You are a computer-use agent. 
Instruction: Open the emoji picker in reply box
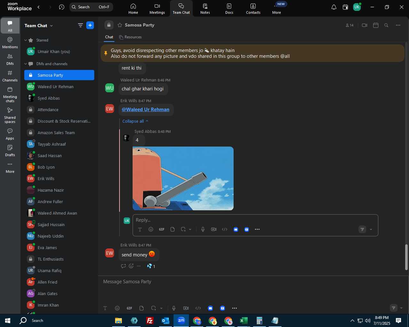click(151, 229)
